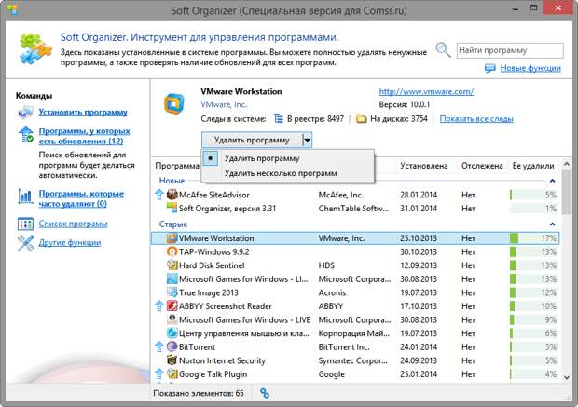Click the Acronis publisher cell
Viewport: 578px width, 407px height.
tap(332, 292)
